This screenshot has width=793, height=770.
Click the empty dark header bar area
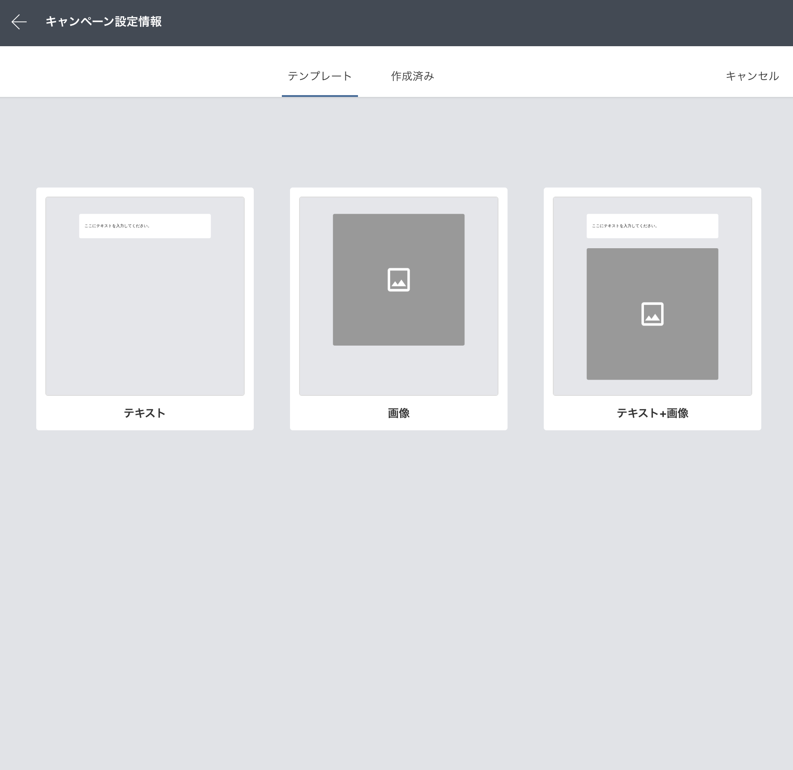tap(453, 23)
